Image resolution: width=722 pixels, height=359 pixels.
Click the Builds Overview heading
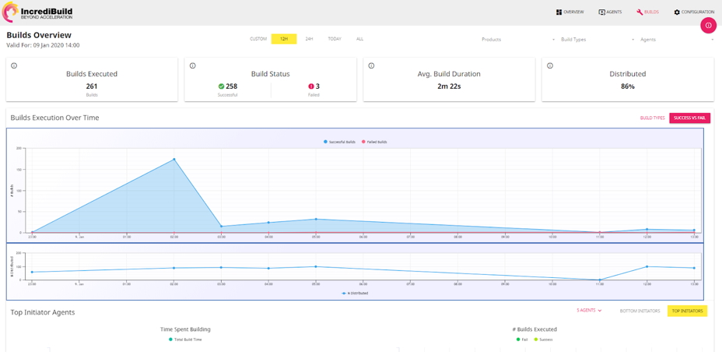pos(39,35)
